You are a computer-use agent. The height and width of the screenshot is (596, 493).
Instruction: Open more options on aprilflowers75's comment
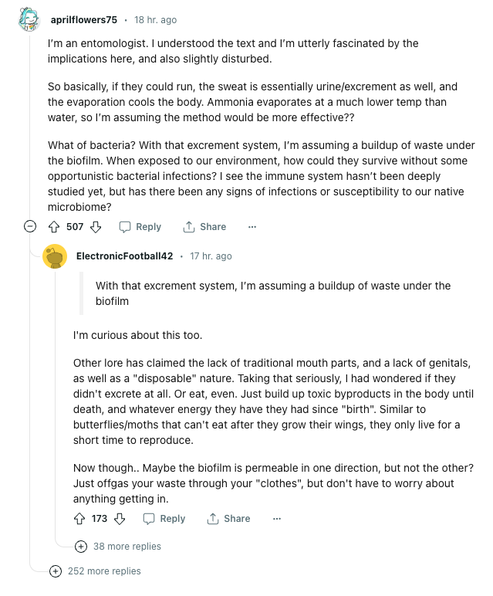252,227
